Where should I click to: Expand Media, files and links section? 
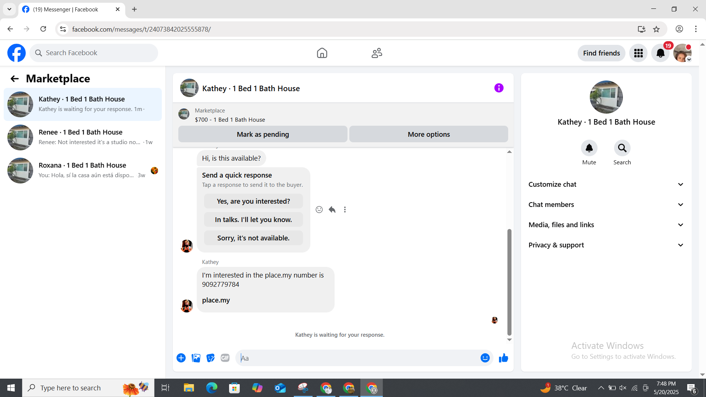tap(606, 225)
